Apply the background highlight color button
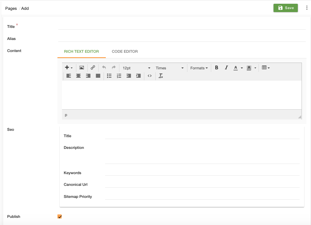The image size is (311, 225). pyautogui.click(x=249, y=68)
